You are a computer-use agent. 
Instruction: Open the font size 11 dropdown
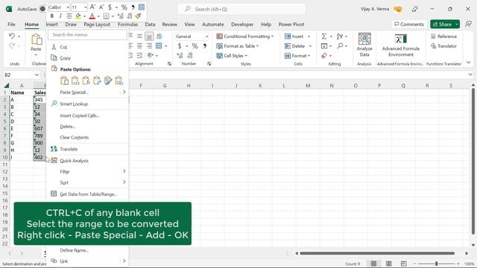[x=86, y=7]
